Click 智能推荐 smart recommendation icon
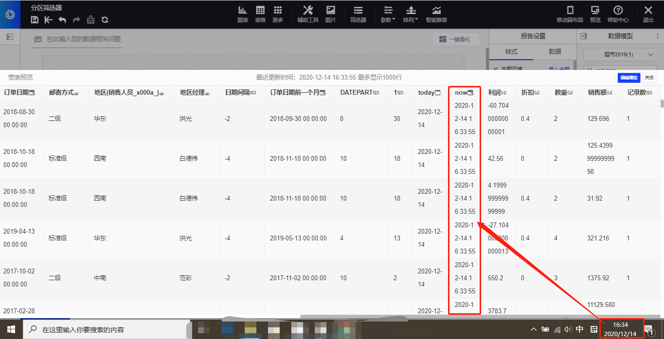This screenshot has width=664, height=339. 436,14
